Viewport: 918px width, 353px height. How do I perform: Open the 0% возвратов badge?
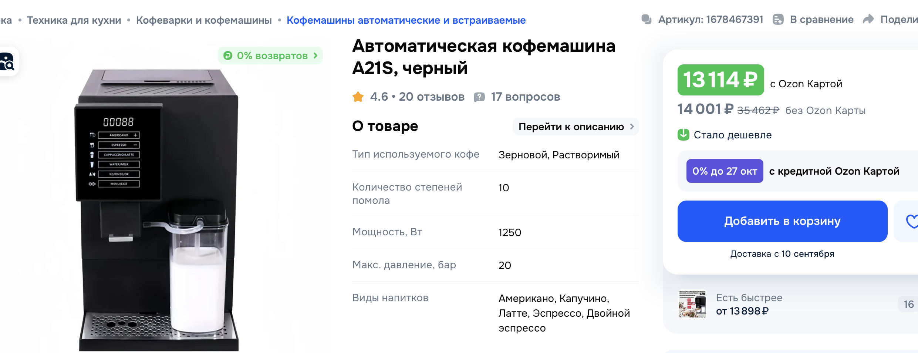[270, 56]
